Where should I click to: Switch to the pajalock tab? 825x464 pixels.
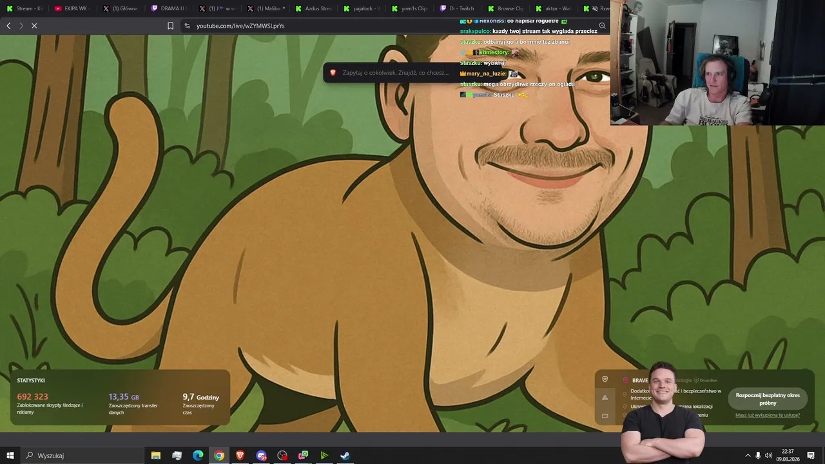click(360, 8)
